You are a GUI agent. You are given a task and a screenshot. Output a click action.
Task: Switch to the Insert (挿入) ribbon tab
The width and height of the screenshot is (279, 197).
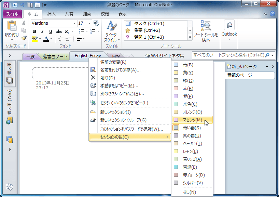pyautogui.click(x=52, y=14)
